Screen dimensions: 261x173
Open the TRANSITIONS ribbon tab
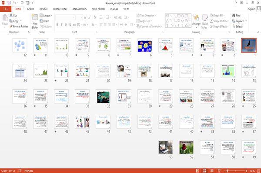click(x=60, y=9)
